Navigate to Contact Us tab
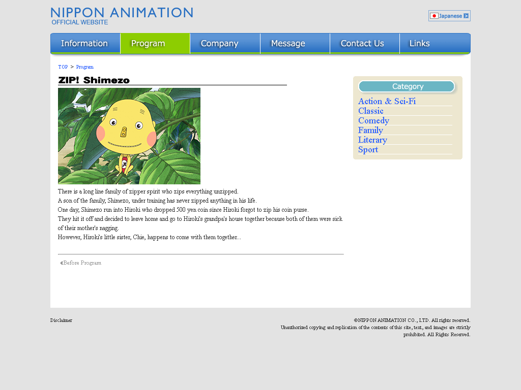The height and width of the screenshot is (390, 521). point(365,44)
